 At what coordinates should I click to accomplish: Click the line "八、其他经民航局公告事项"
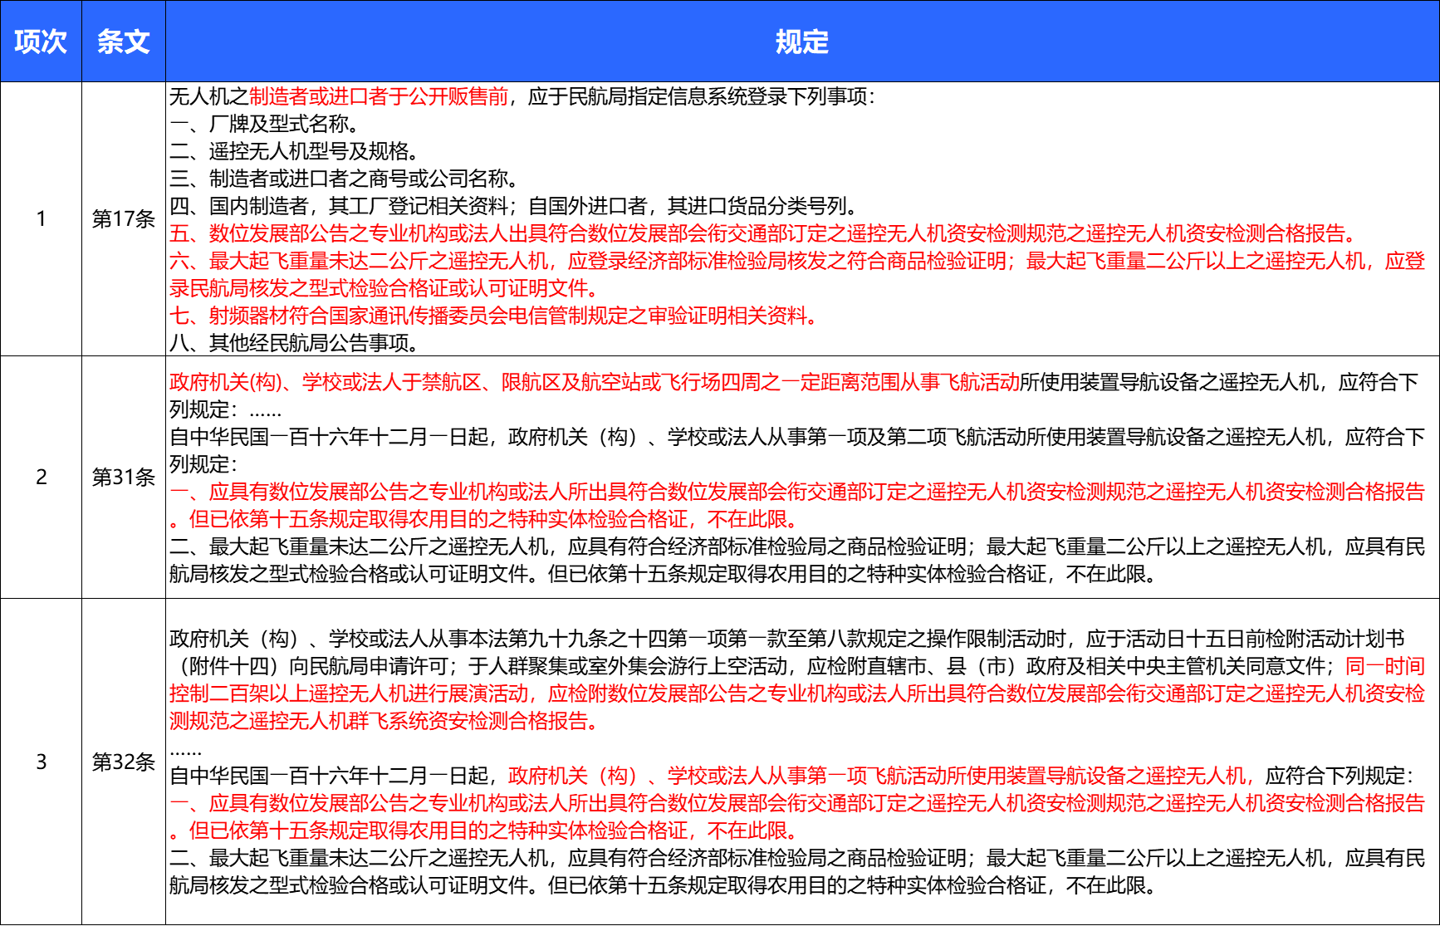(294, 343)
